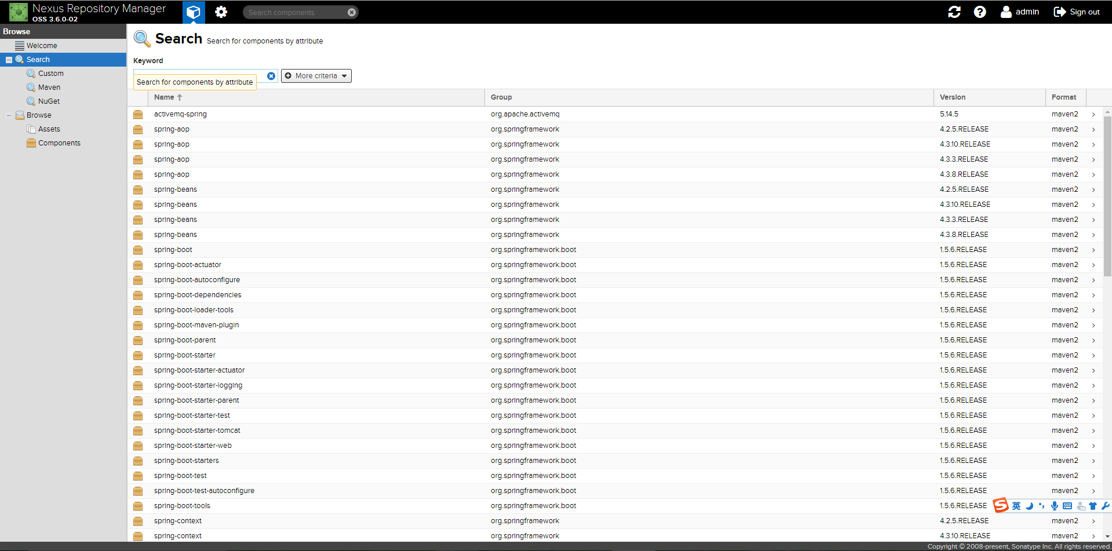Clear the Keyword search field

tap(271, 76)
